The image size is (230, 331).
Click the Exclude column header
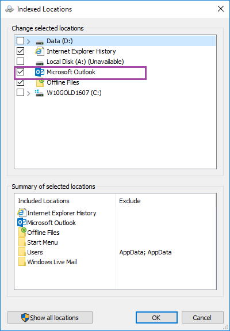(166, 201)
